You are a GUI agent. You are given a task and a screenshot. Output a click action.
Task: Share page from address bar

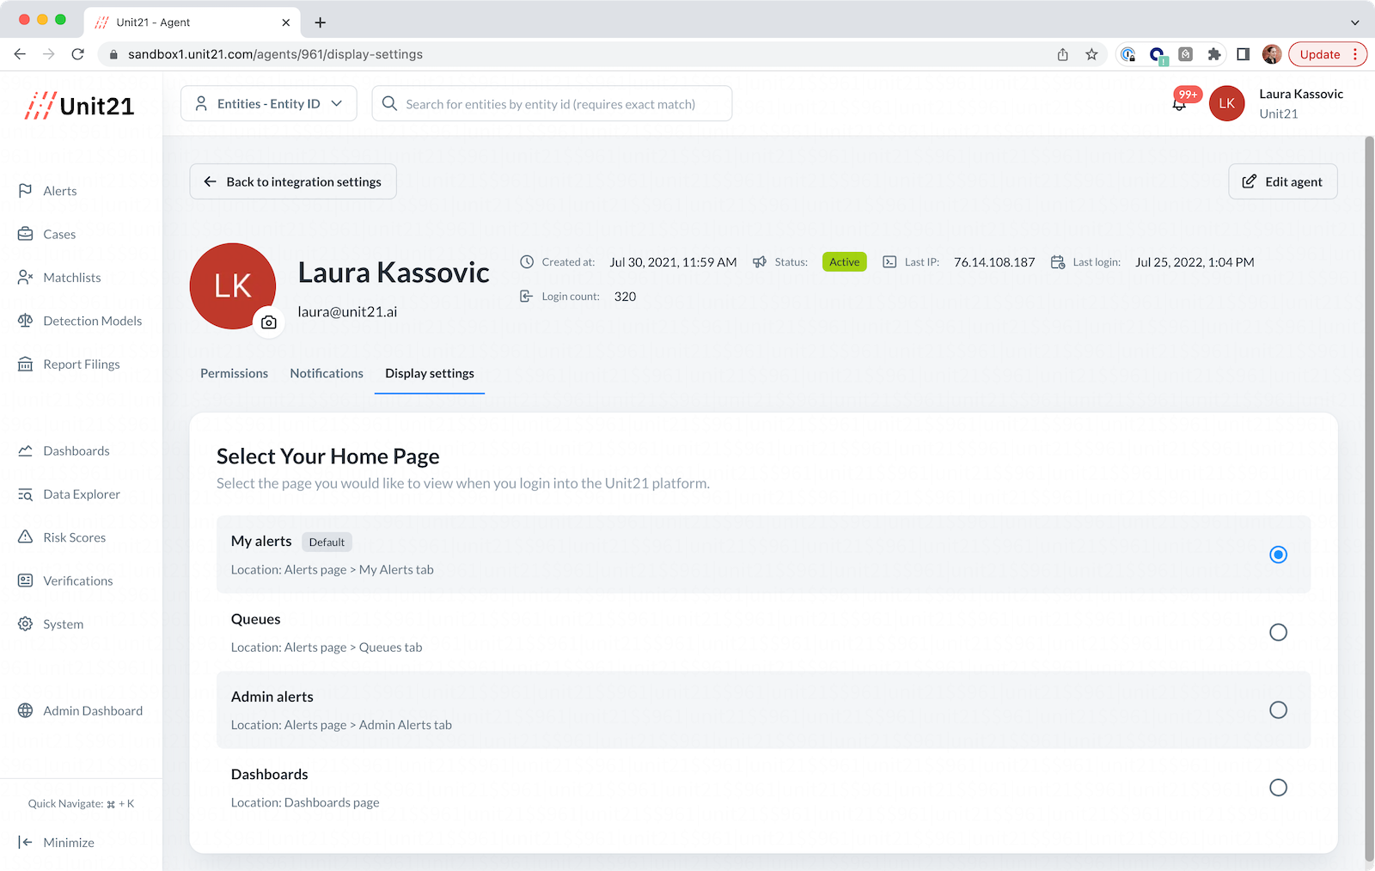pos(1063,54)
